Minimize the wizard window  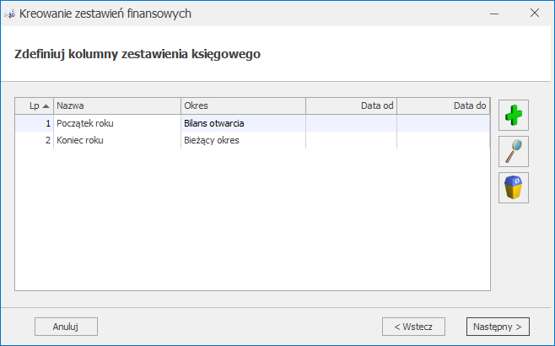tap(495, 14)
